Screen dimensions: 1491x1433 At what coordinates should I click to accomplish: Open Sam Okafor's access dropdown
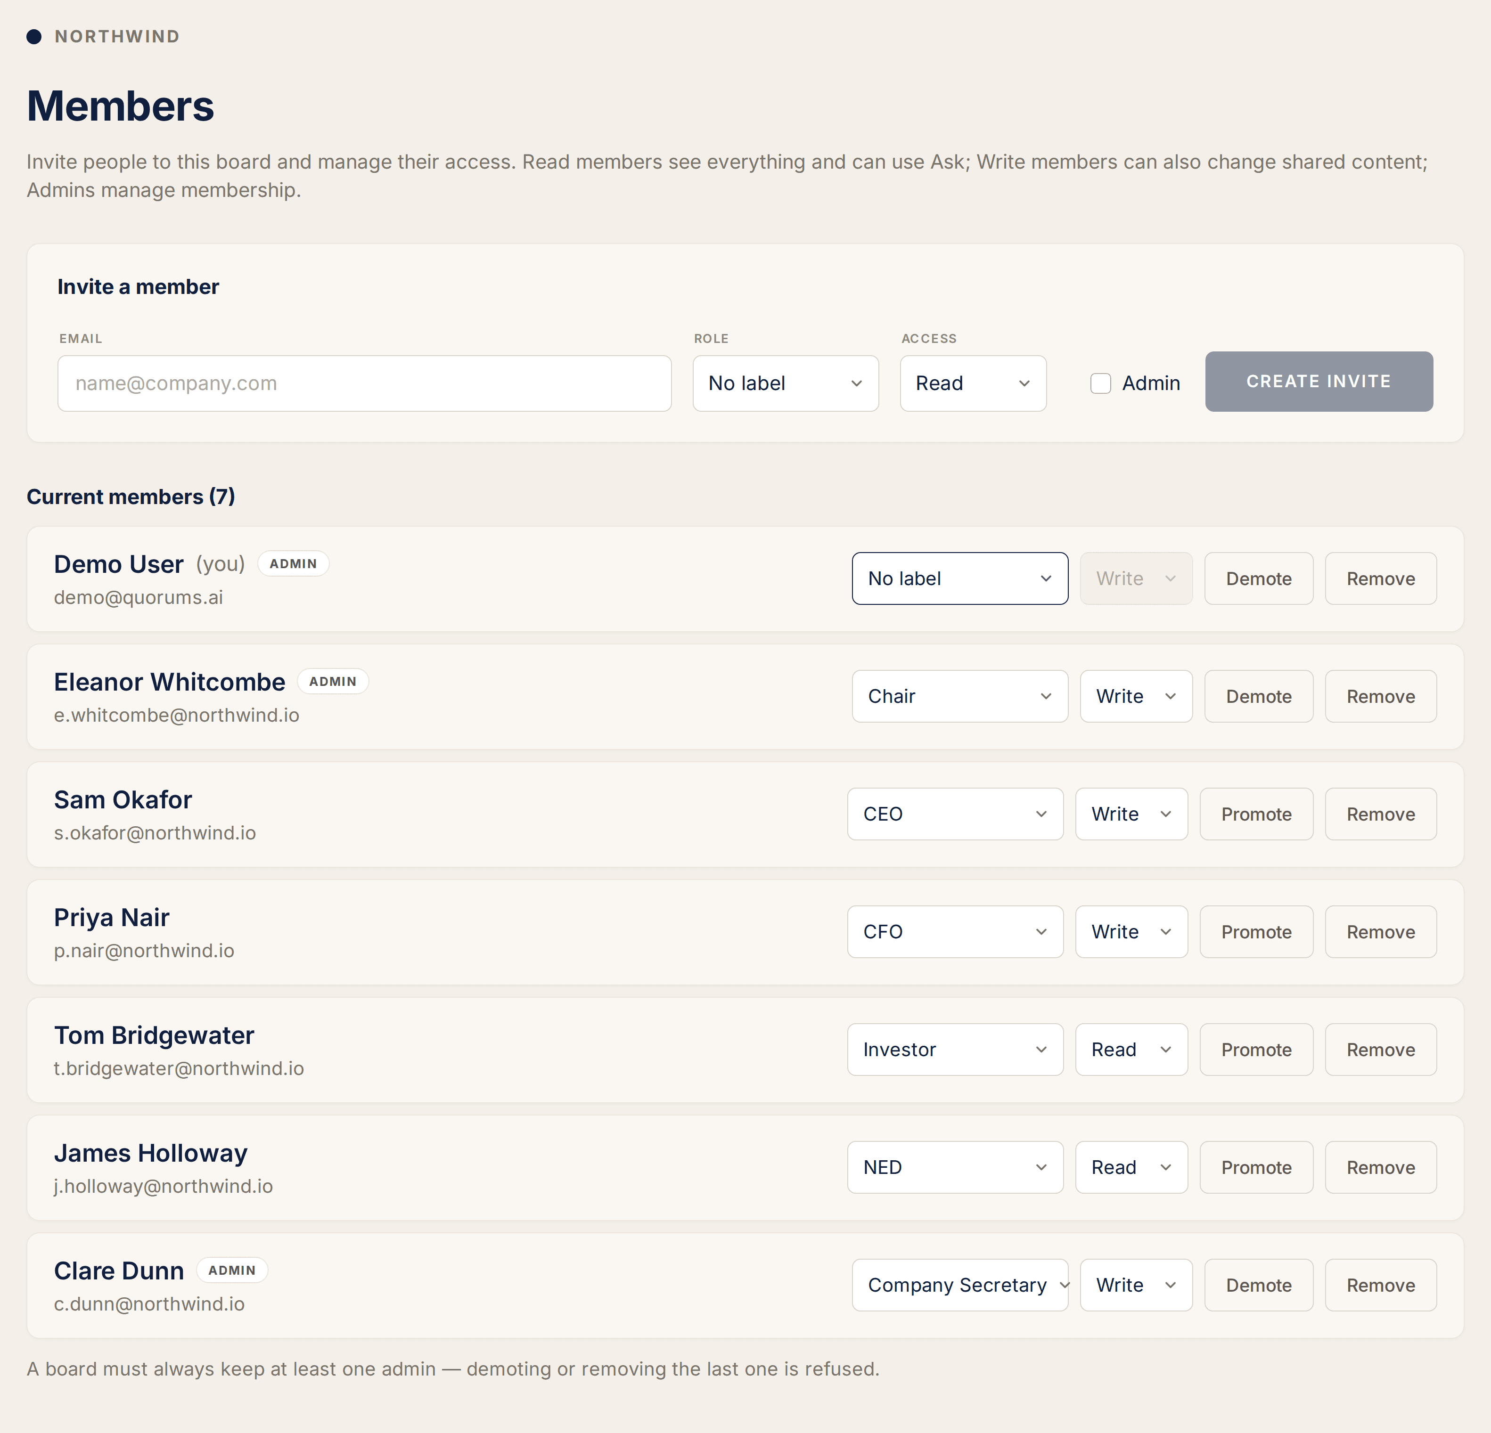pos(1131,814)
